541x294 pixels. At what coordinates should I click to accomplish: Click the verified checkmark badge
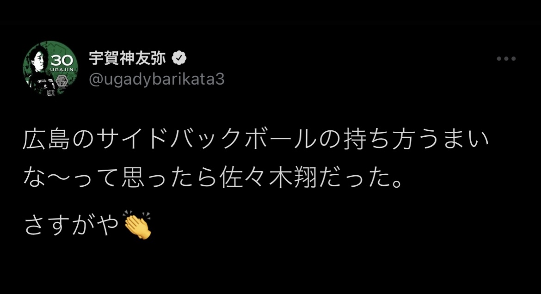(x=179, y=58)
